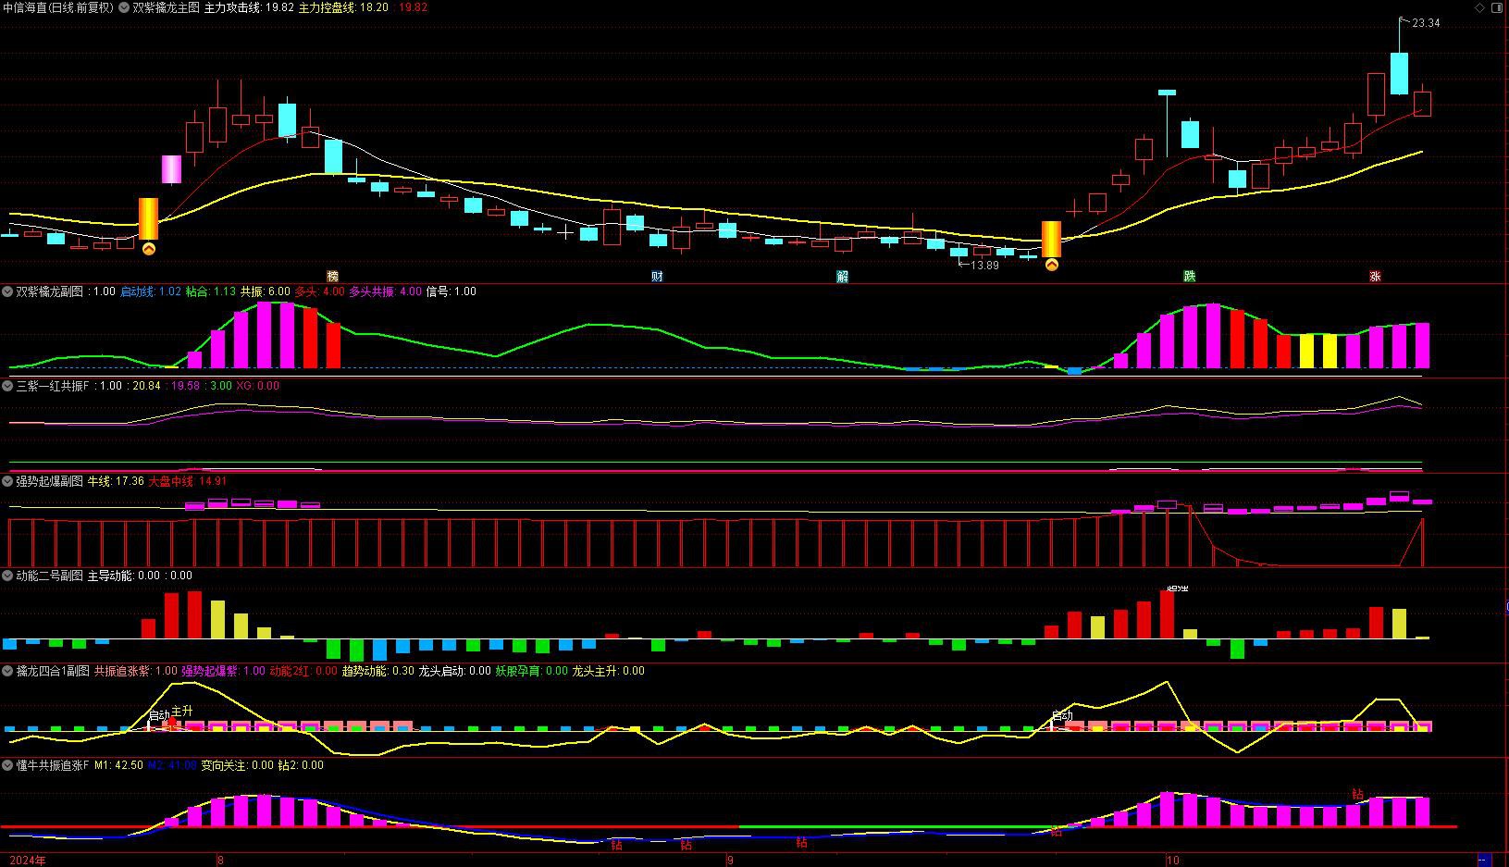Viewport: 1509px width, 867px height.
Task: Click the 妖股孕育 0.00 label
Action: (x=532, y=671)
